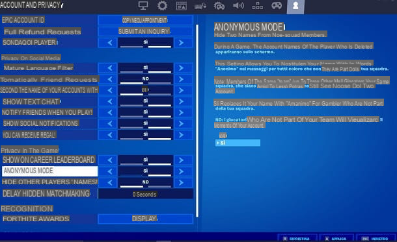This screenshot has height=242, width=397.
Task: Toggle Show Social Notifications value
Action: coord(146,124)
